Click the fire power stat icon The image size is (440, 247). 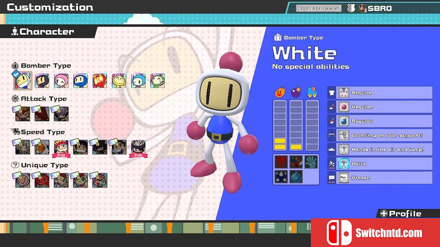click(x=280, y=92)
